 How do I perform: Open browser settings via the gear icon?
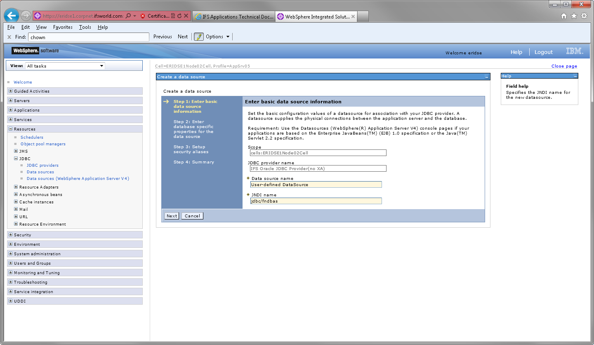click(584, 15)
